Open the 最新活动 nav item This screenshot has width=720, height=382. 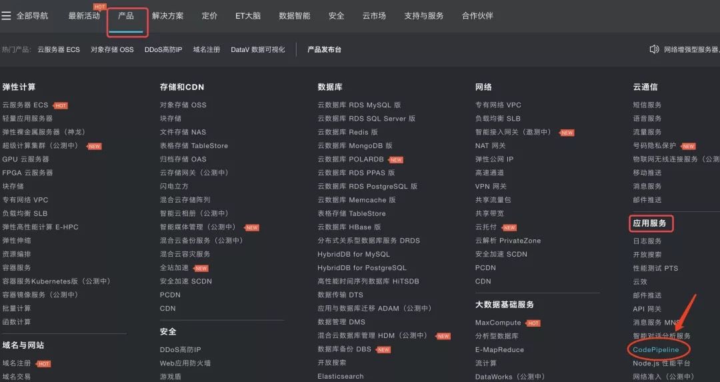(84, 15)
